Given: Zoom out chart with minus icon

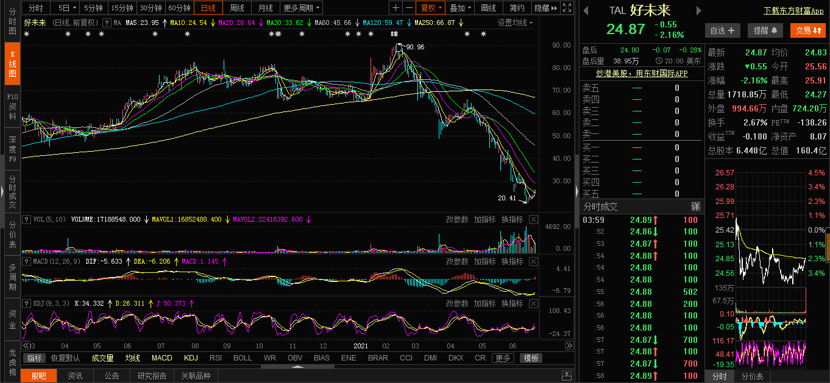Looking at the screenshot, I should 408,8.
